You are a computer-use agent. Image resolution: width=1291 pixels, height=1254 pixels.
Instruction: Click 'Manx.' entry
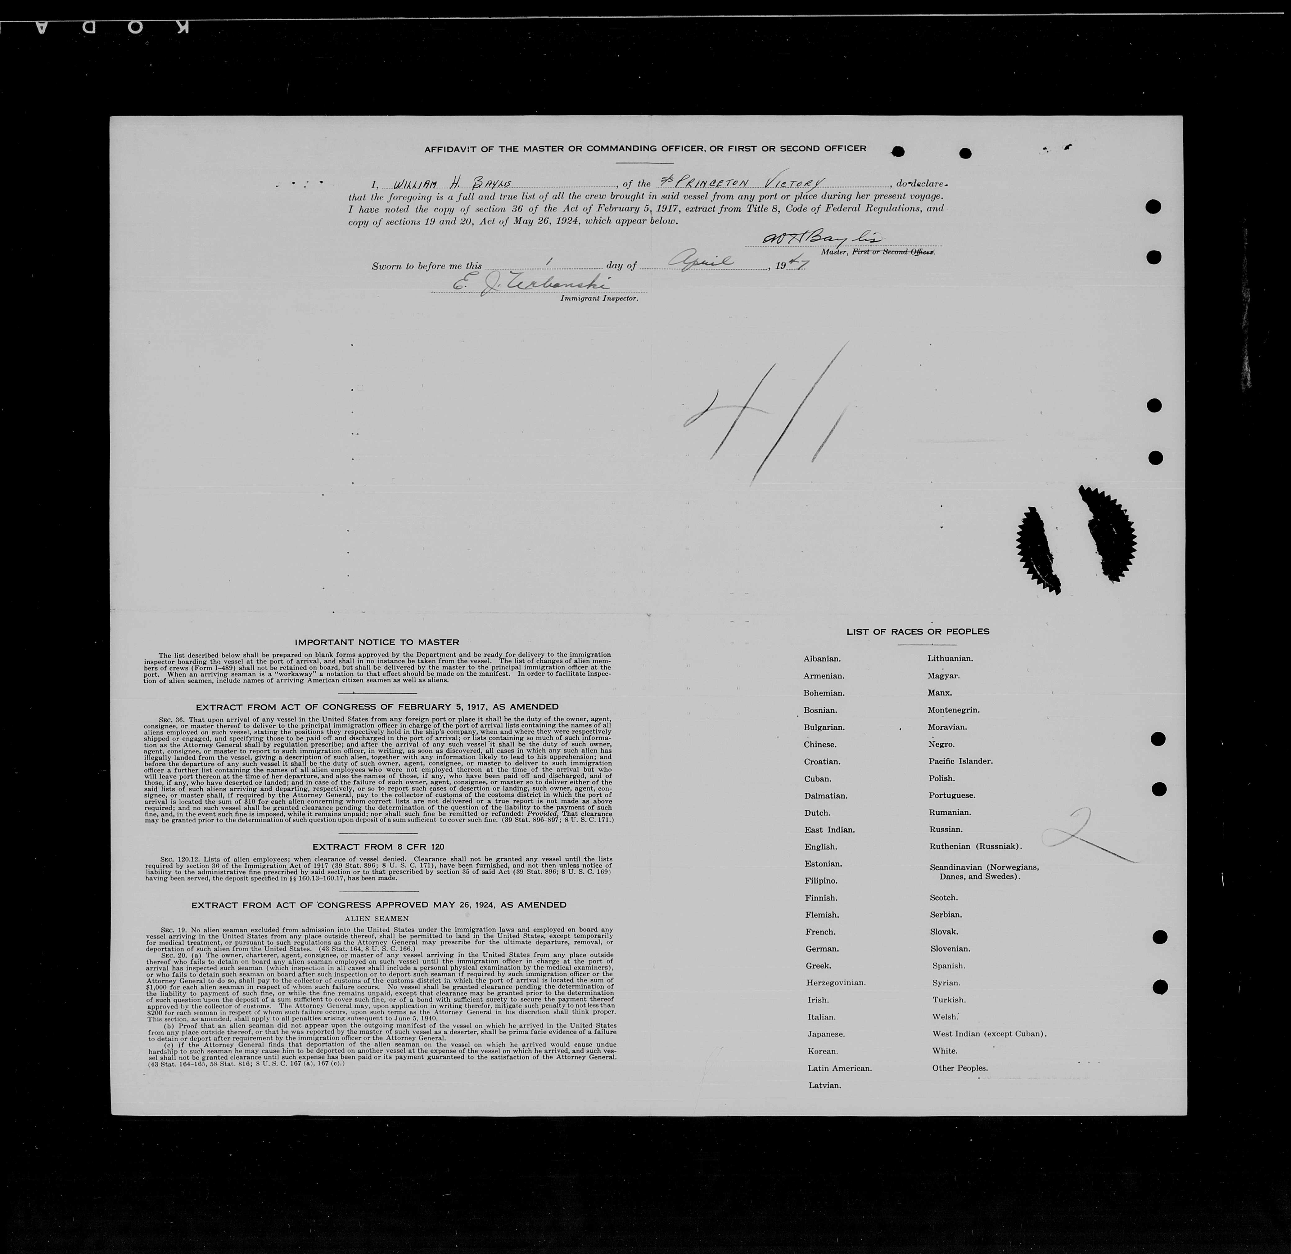pos(939,693)
